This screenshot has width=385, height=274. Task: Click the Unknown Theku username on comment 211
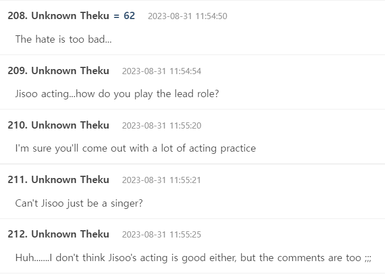70,180
